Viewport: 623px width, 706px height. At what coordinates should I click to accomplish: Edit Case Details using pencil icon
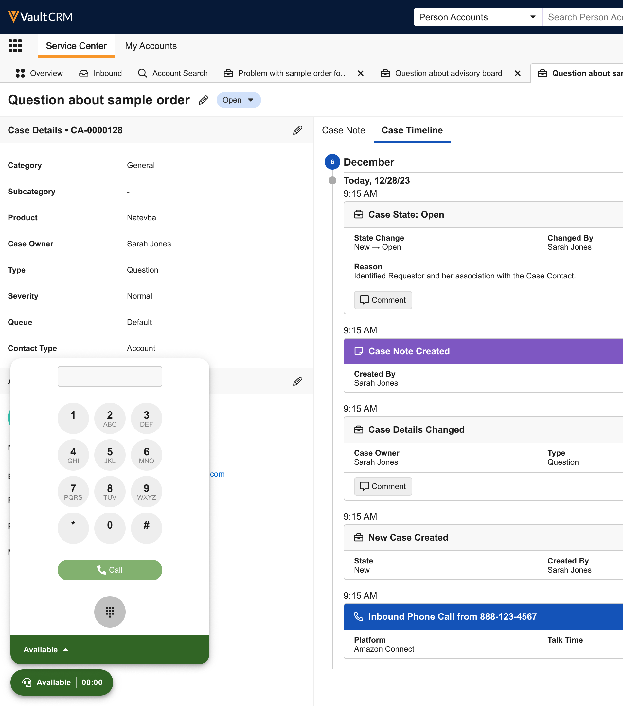(x=297, y=130)
